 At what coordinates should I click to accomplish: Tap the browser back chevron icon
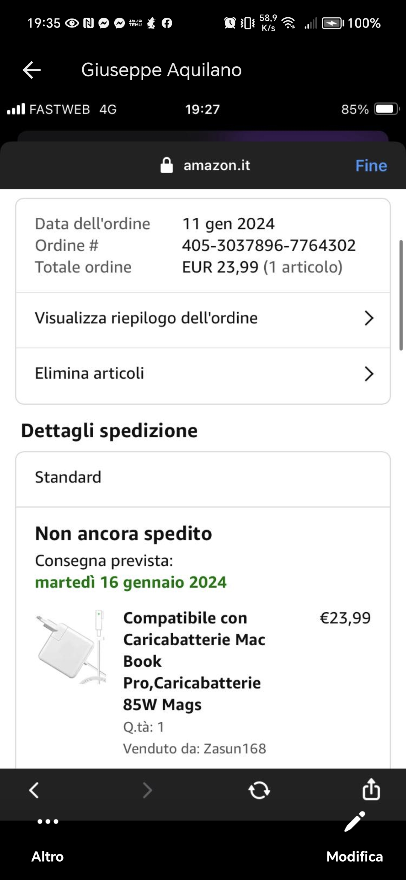(34, 790)
